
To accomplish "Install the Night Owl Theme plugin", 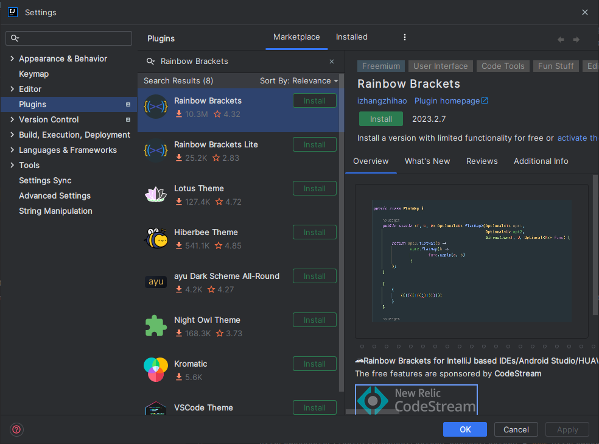I will 314,320.
